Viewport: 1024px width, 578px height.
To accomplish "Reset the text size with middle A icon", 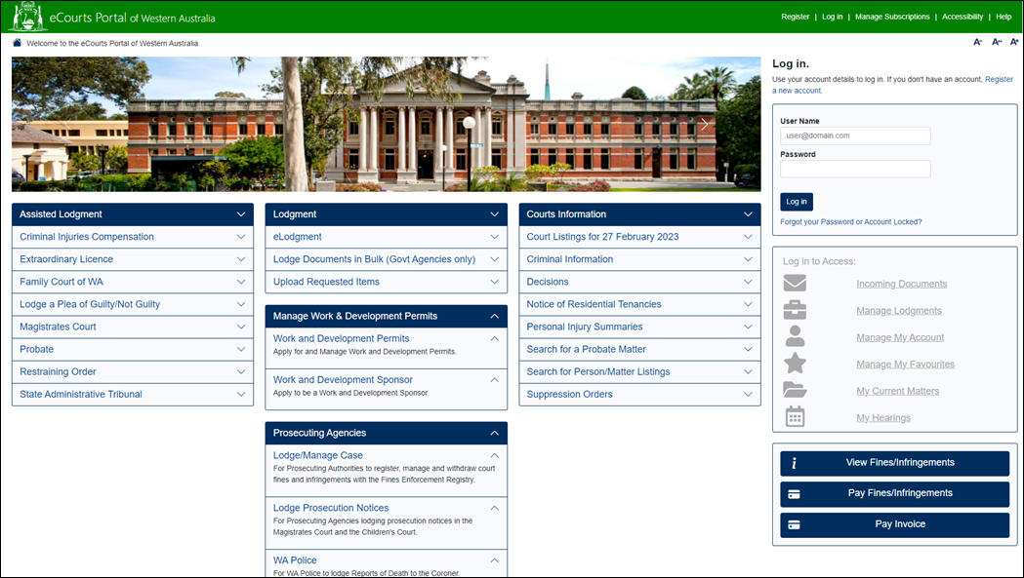I will coord(997,42).
